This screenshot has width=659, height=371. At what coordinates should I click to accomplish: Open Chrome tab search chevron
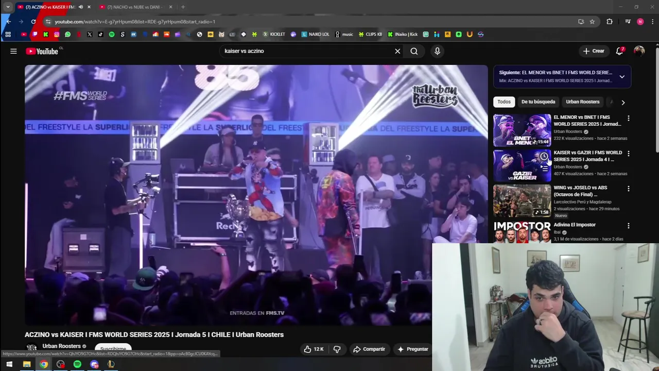click(8, 7)
